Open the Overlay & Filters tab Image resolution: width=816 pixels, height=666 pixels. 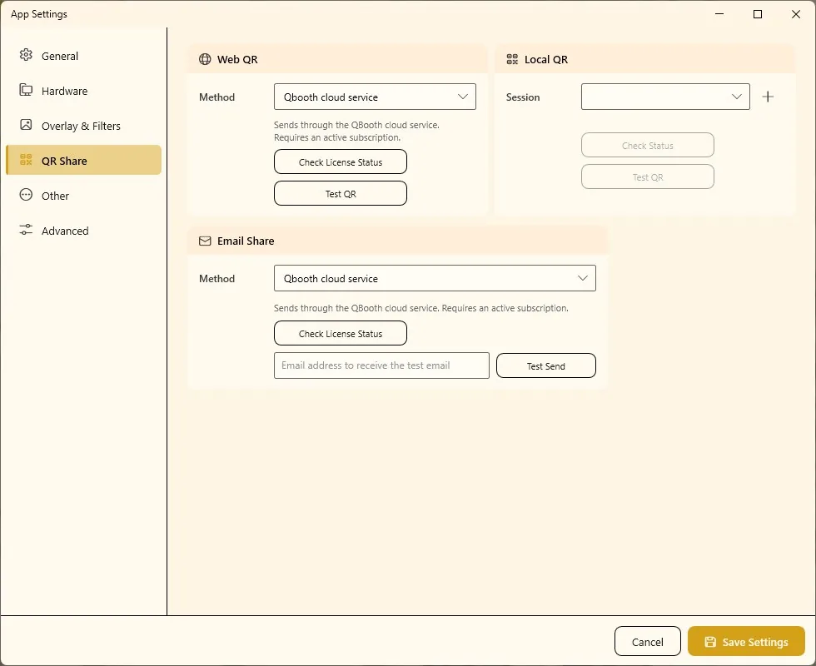click(83, 126)
